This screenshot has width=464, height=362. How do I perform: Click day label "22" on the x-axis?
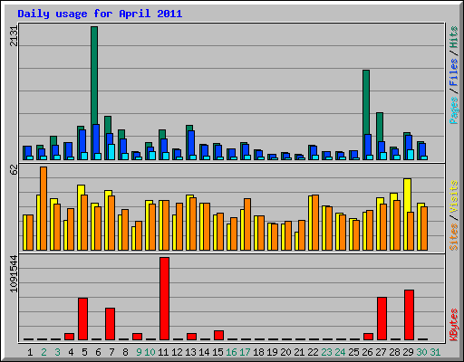click(x=313, y=352)
